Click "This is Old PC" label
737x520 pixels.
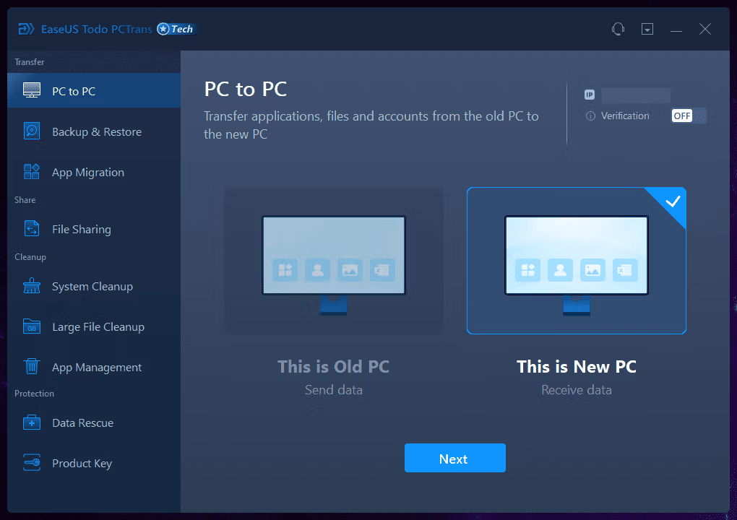[x=333, y=366]
